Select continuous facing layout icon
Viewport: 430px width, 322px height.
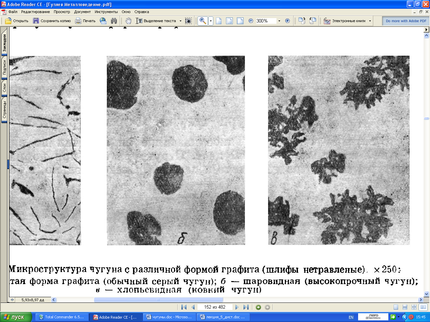click(x=414, y=307)
